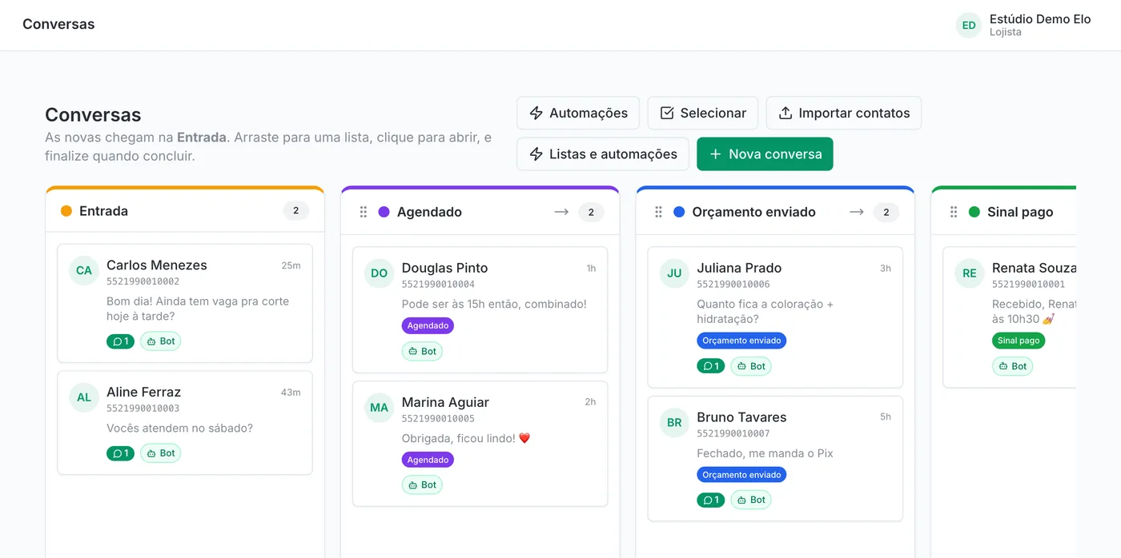This screenshot has height=558, width=1121.
Task: Click Bot badge on Marina Aguiar card
Action: point(422,485)
